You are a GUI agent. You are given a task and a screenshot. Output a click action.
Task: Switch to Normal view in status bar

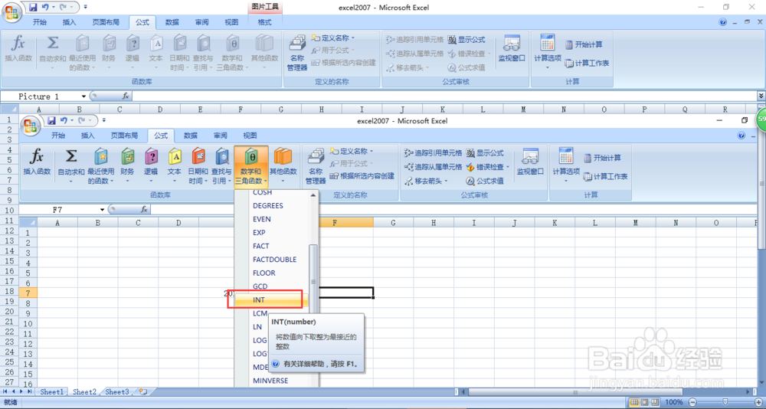(634, 402)
